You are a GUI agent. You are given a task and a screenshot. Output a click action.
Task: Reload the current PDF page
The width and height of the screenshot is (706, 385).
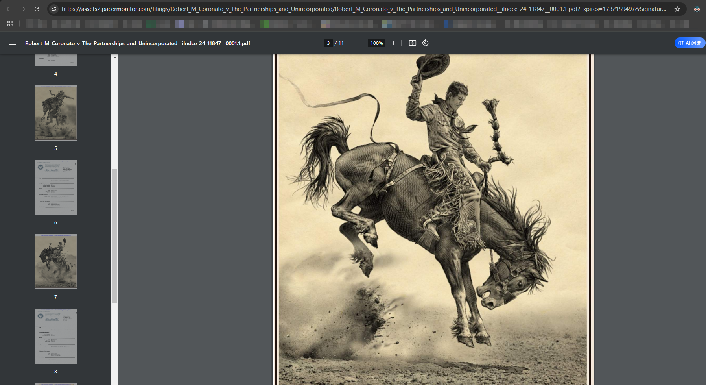37,9
